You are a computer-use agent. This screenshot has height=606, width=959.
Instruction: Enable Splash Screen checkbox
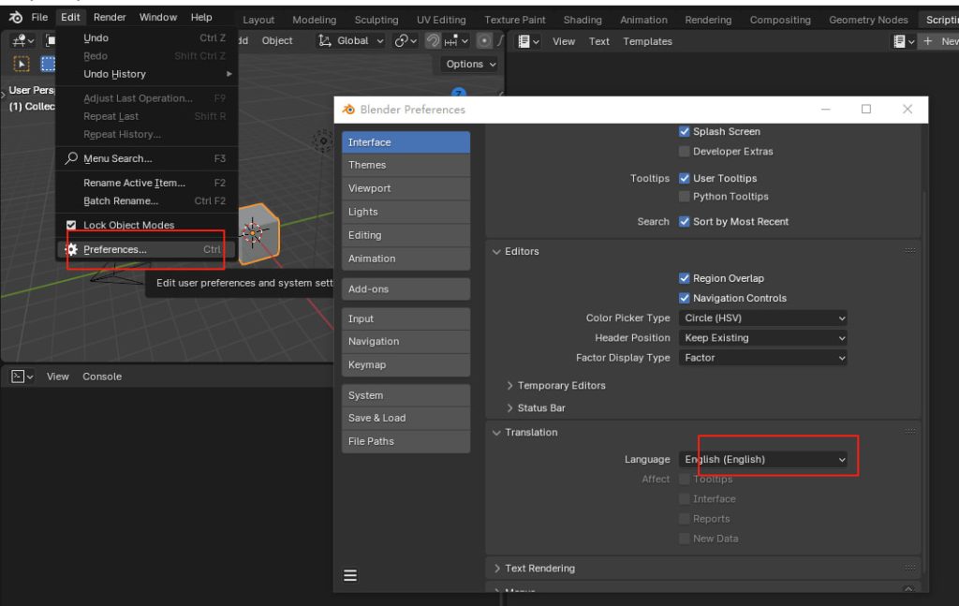point(685,131)
